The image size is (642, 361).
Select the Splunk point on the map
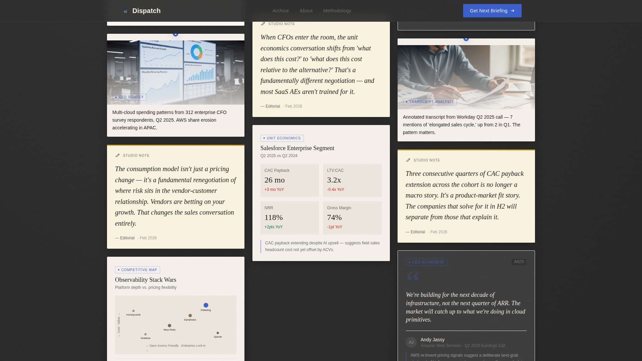218,333
